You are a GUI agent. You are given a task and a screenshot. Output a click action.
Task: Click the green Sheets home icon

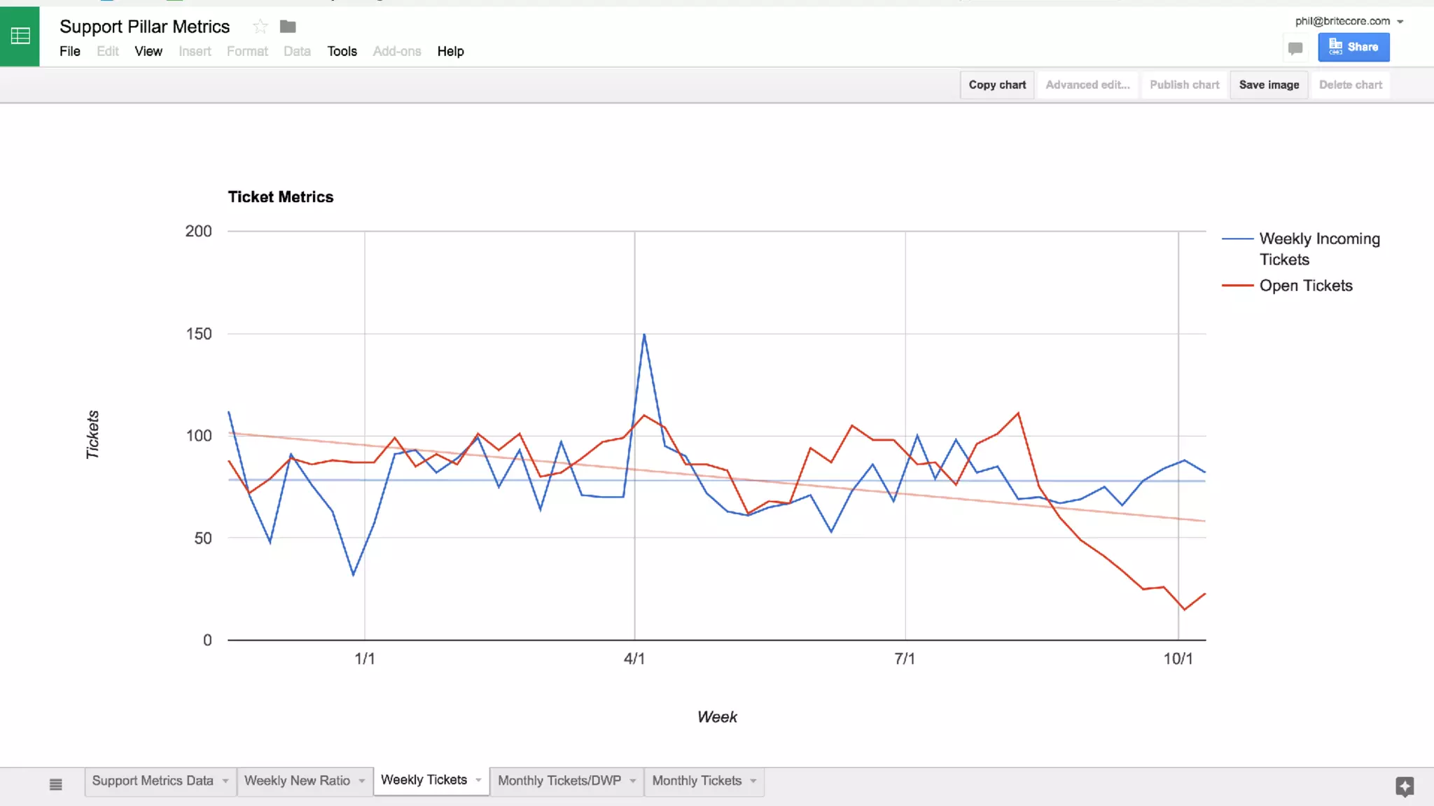pyautogui.click(x=20, y=36)
